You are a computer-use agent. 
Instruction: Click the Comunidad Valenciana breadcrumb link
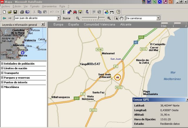[x=99, y=25]
